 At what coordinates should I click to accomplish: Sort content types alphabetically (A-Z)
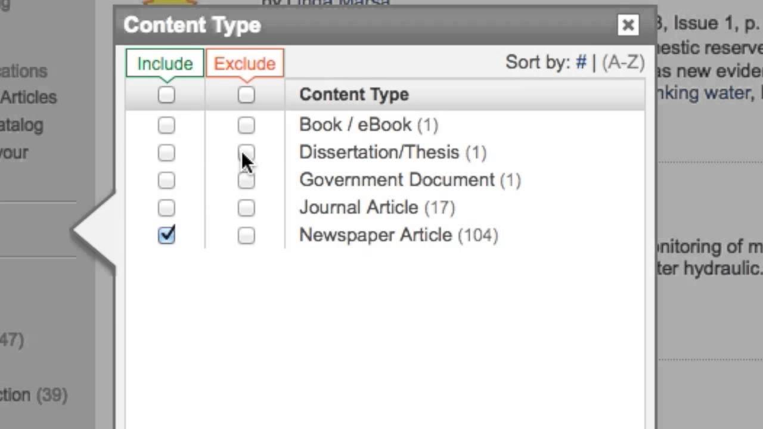point(623,63)
